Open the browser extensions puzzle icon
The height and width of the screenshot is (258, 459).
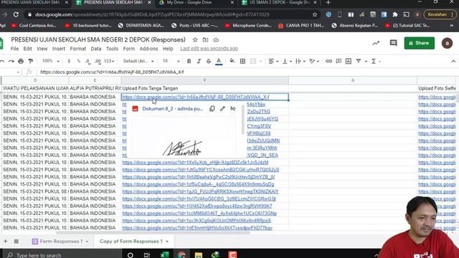(395, 14)
